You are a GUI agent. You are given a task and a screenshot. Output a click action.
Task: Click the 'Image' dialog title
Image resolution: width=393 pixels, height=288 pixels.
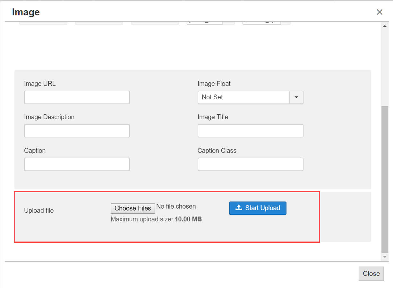26,12
